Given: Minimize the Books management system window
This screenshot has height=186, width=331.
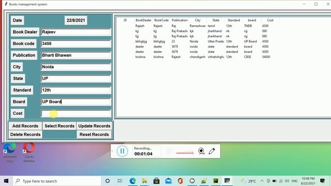Looking at the screenshot, I should [x=304, y=4].
